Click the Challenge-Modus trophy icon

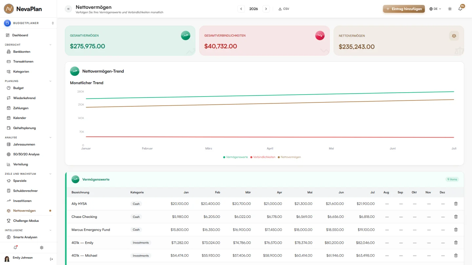point(9,221)
